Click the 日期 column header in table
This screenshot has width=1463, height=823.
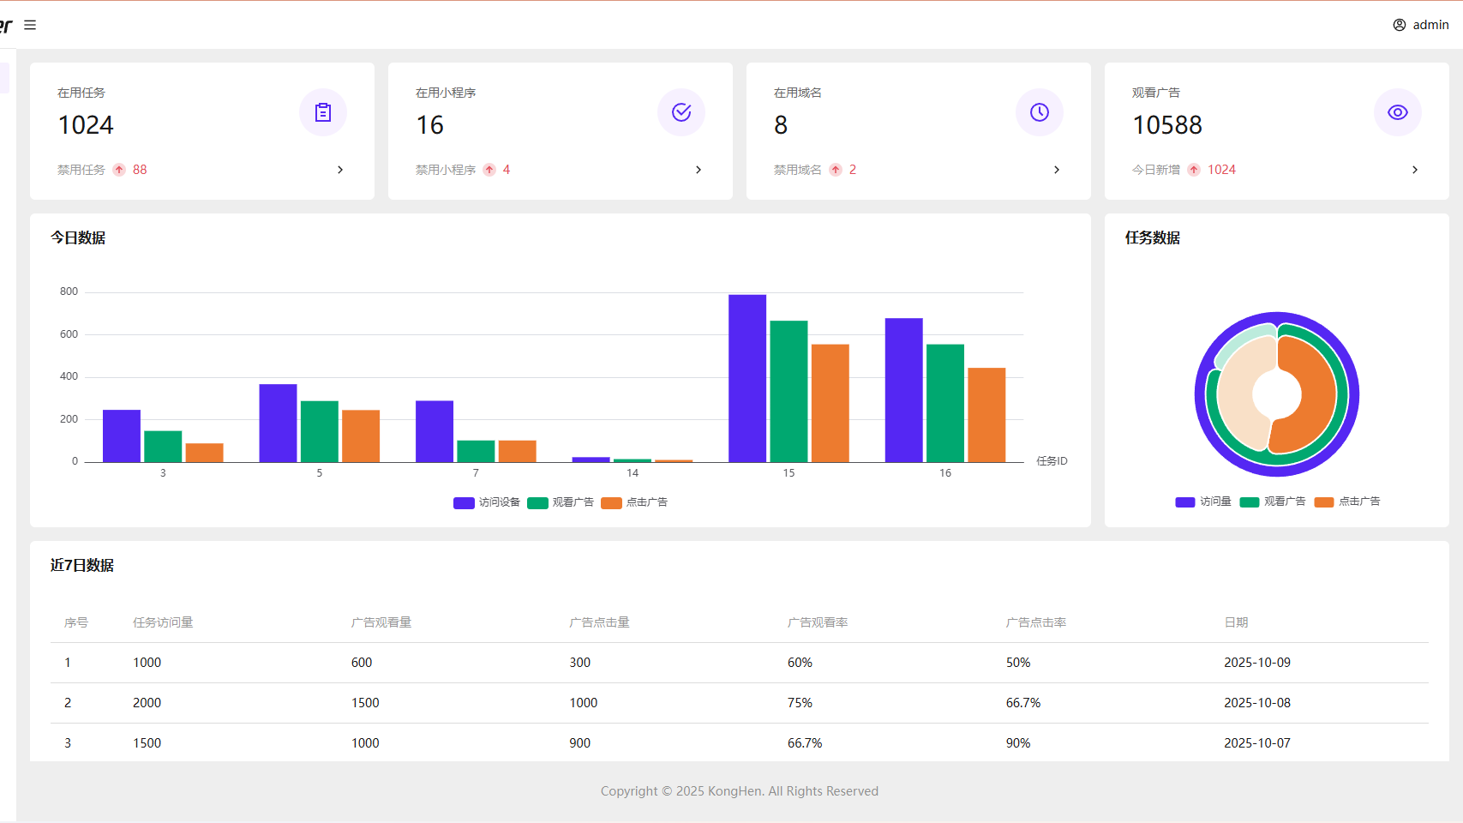(1236, 622)
